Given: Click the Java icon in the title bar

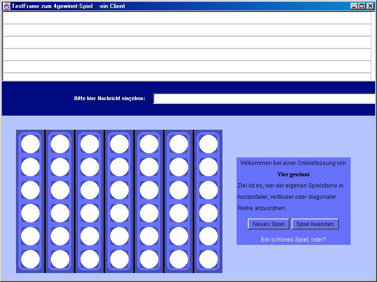Looking at the screenshot, I should (7, 6).
